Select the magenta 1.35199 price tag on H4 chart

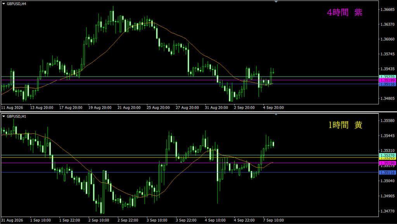(x=387, y=80)
